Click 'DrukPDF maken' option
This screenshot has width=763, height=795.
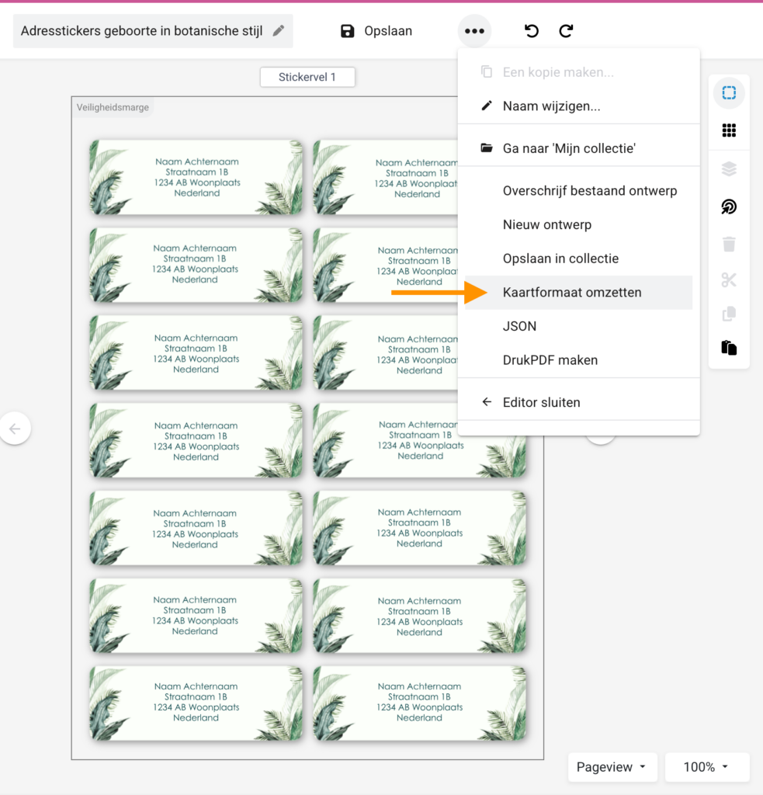click(551, 359)
